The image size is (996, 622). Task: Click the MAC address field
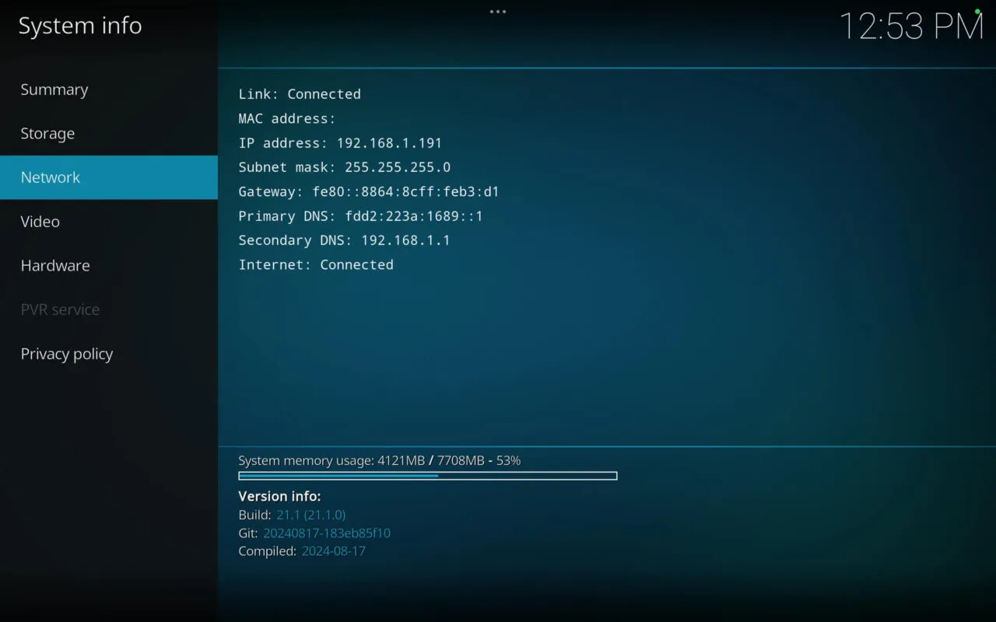pyautogui.click(x=286, y=118)
